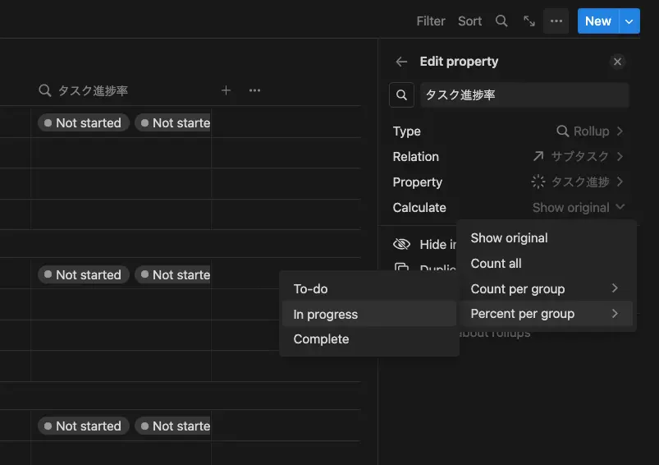Choose Count all calculation option
659x465 pixels.
[496, 264]
